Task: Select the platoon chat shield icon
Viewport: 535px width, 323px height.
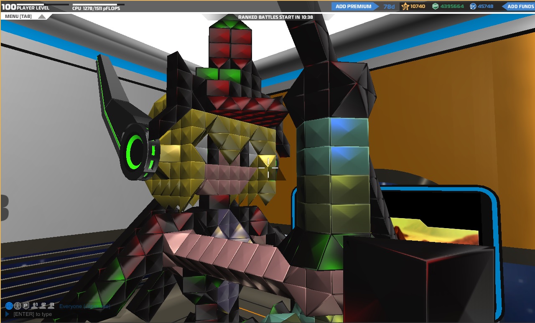Action: tap(26, 306)
